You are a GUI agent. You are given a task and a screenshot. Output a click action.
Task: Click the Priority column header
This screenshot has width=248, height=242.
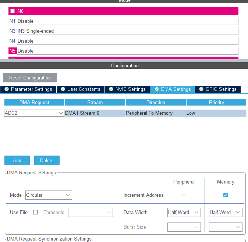click(x=216, y=102)
